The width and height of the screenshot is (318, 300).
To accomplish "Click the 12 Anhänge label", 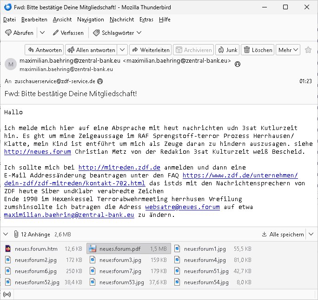I will 35,235.
